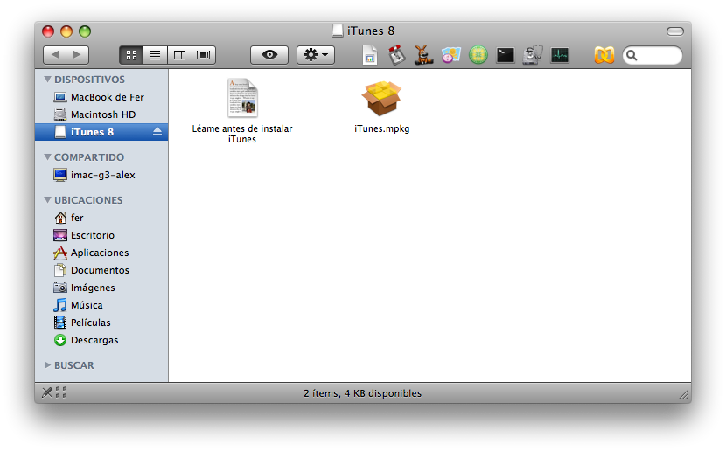Screen dimensions: 726x451
Task: Open Disk Utility from the toolbar
Action: 533,54
